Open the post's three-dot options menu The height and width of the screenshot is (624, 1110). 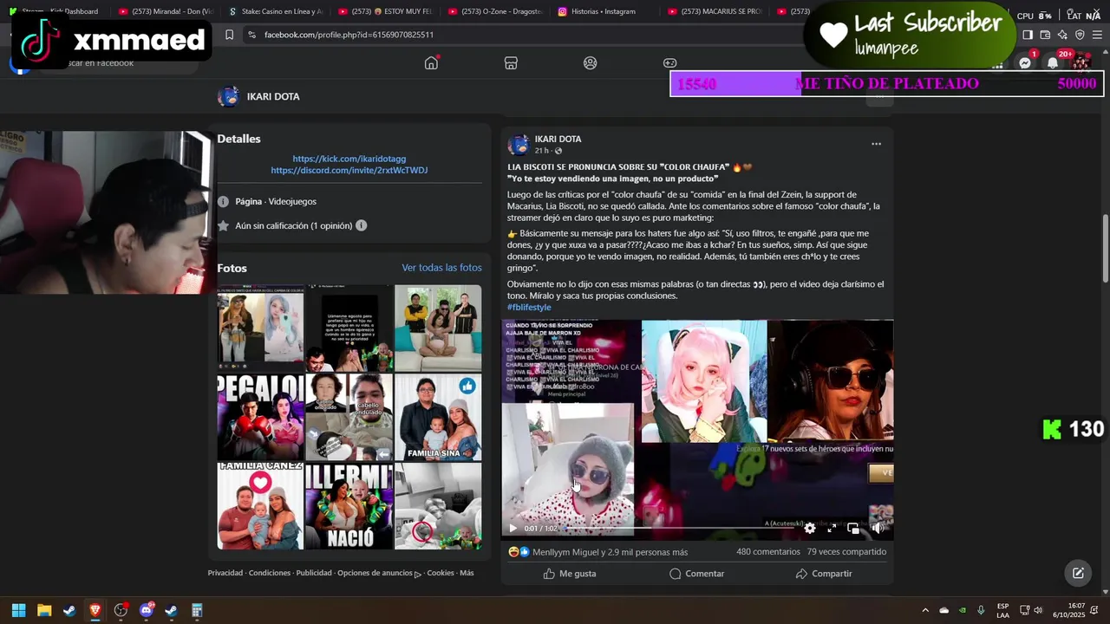point(876,144)
